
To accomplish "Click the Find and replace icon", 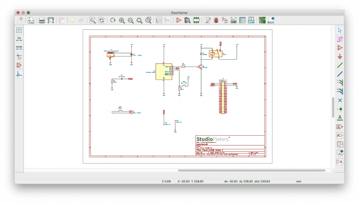I will (101, 20).
